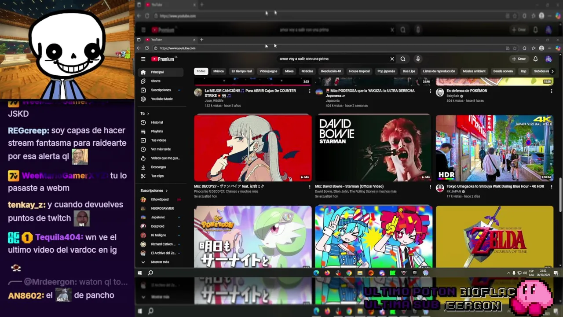Open File Explorer from the taskbar
The width and height of the screenshot is (563, 317).
point(360,273)
